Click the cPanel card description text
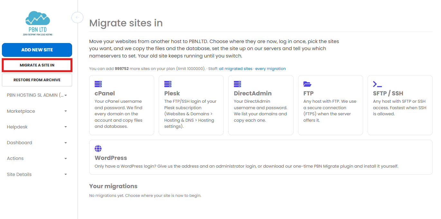 click(118, 114)
